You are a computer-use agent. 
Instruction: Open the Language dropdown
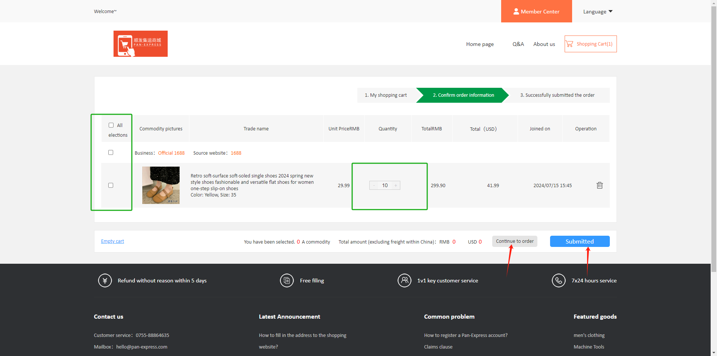point(598,12)
